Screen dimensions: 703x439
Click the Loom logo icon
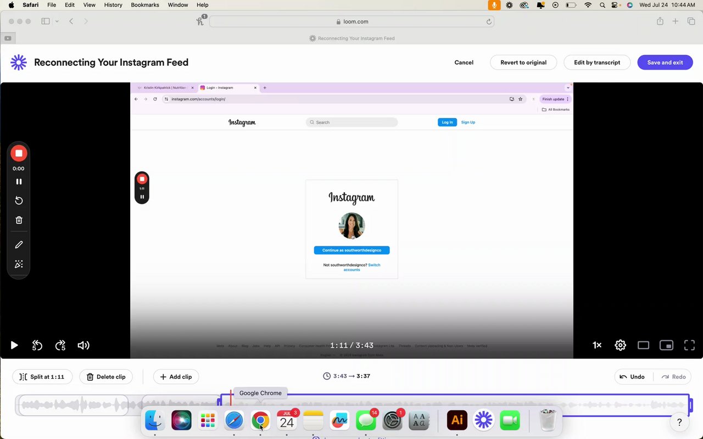tap(19, 63)
